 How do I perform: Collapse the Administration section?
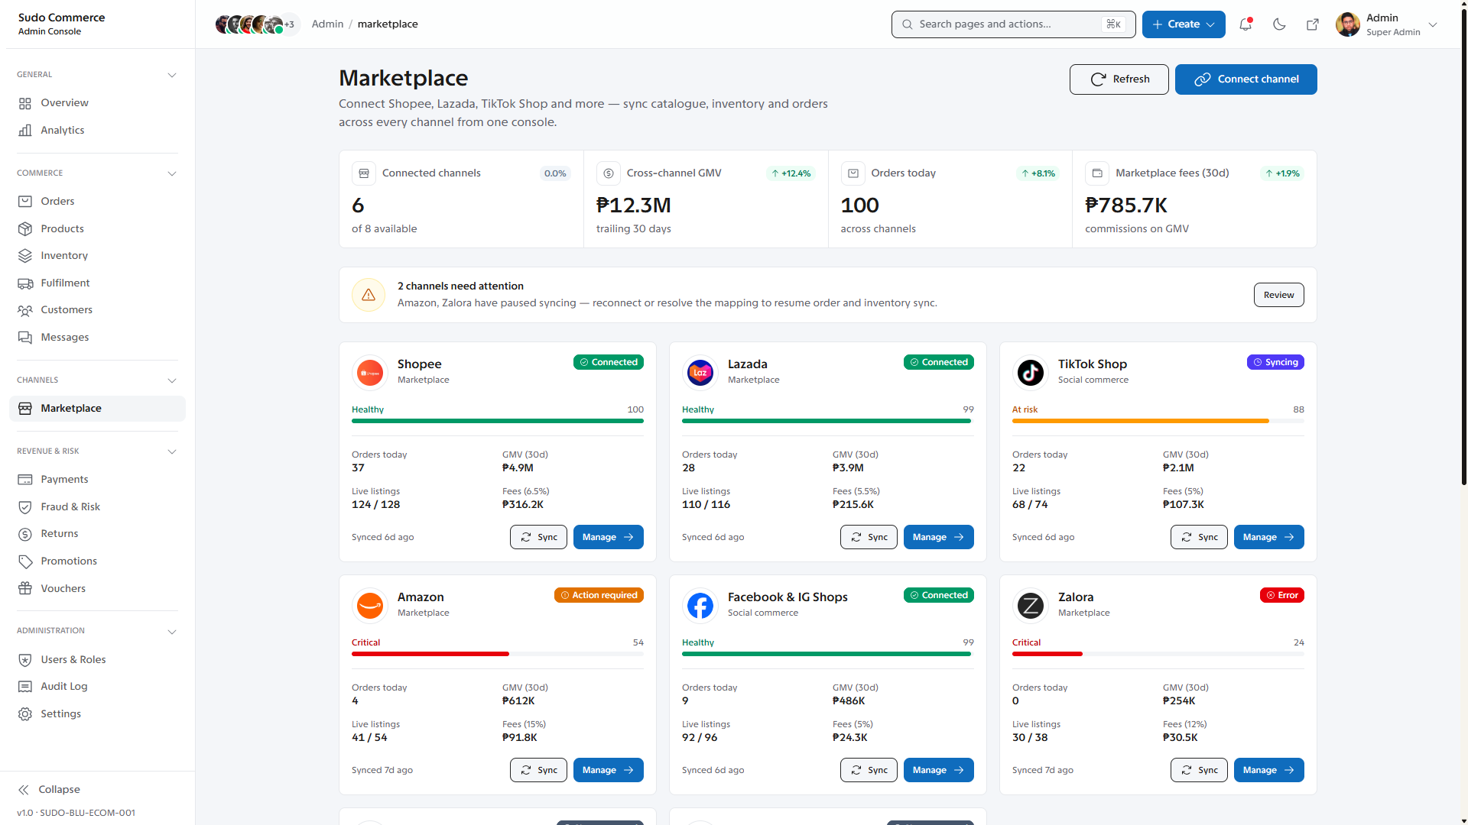[x=172, y=631]
